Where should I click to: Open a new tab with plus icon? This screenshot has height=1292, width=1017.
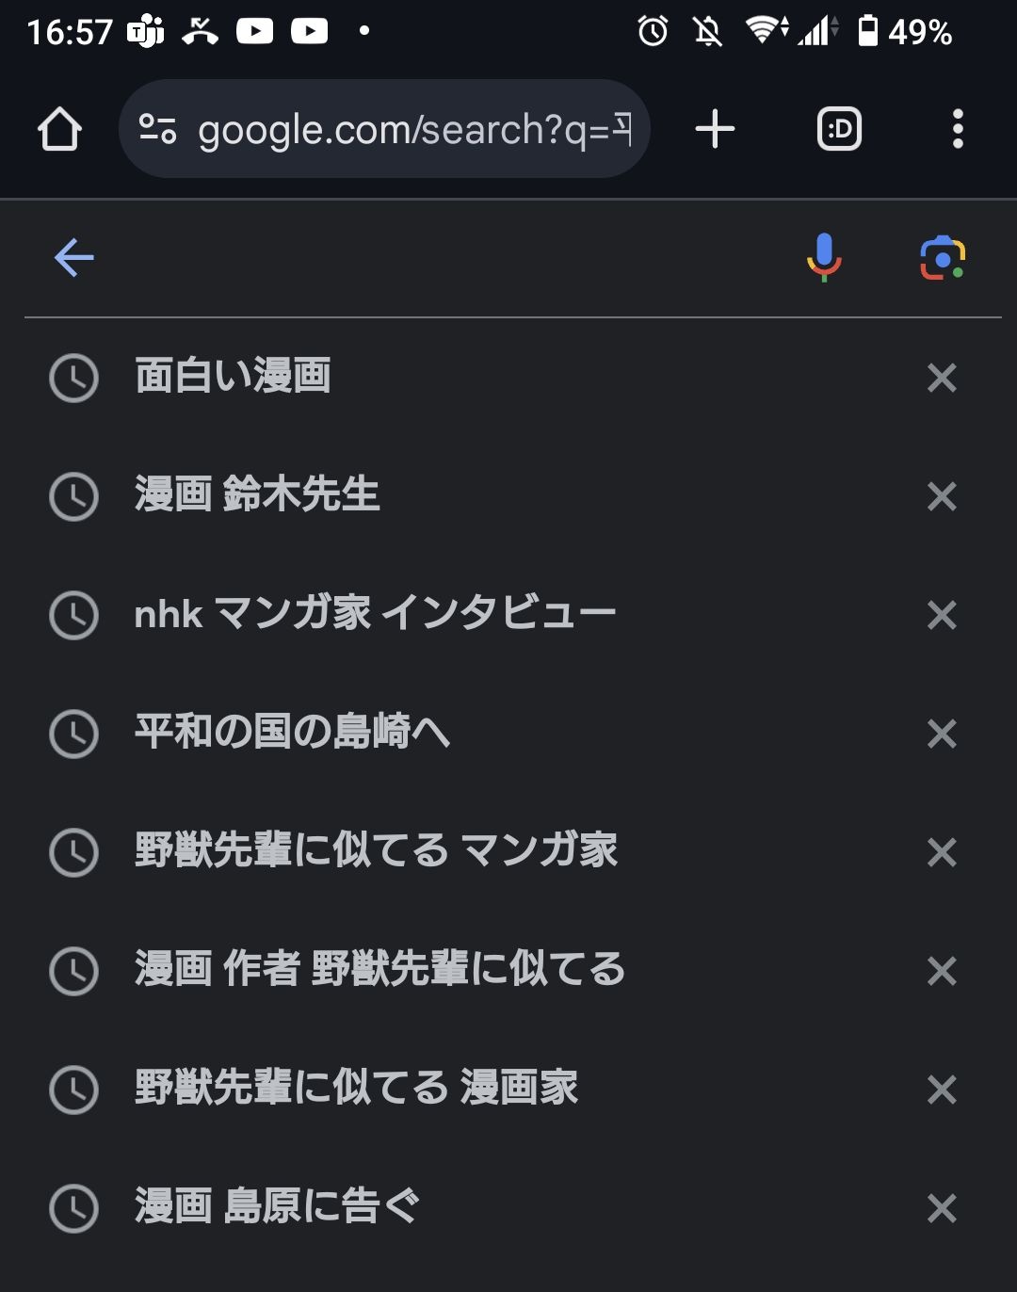tap(715, 129)
